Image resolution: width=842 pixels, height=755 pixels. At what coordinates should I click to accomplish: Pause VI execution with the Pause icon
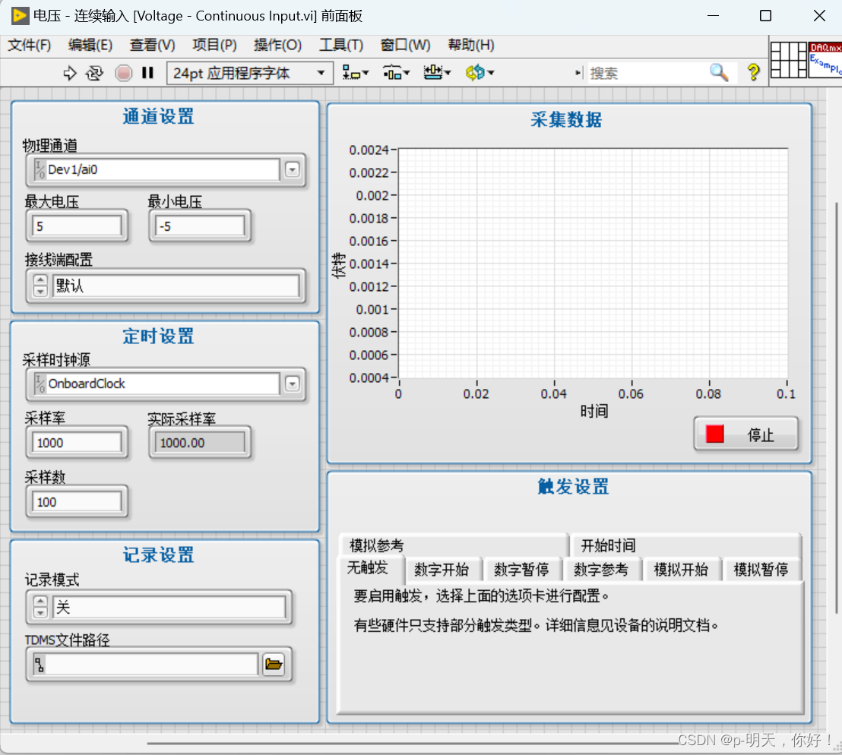[147, 73]
